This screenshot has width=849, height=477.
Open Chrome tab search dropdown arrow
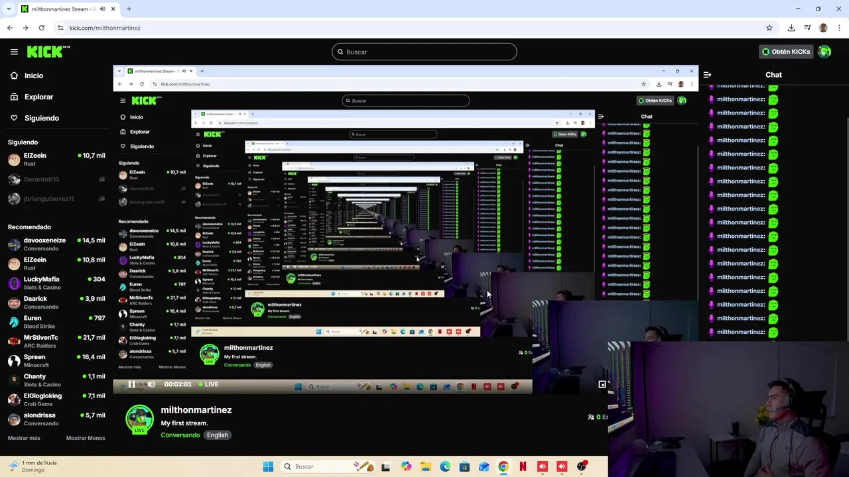(9, 9)
